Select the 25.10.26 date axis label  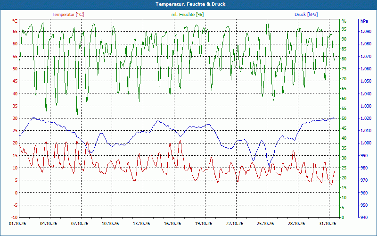(x=265, y=224)
